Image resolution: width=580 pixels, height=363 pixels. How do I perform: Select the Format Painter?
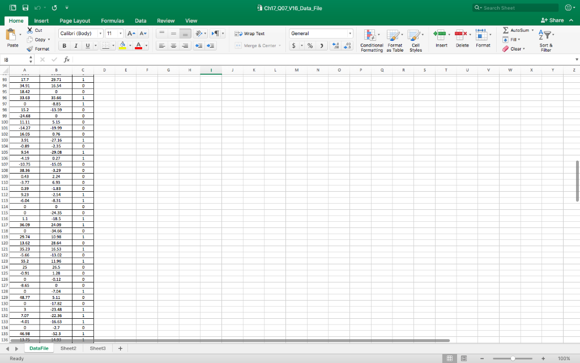(39, 48)
